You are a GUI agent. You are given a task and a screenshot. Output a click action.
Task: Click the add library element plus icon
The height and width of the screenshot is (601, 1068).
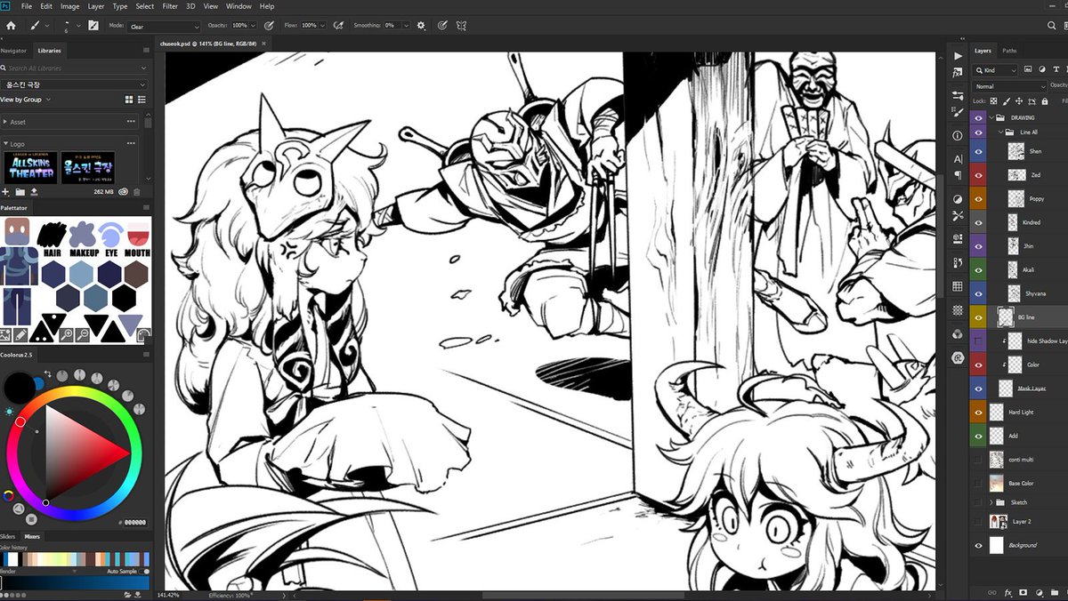click(5, 191)
